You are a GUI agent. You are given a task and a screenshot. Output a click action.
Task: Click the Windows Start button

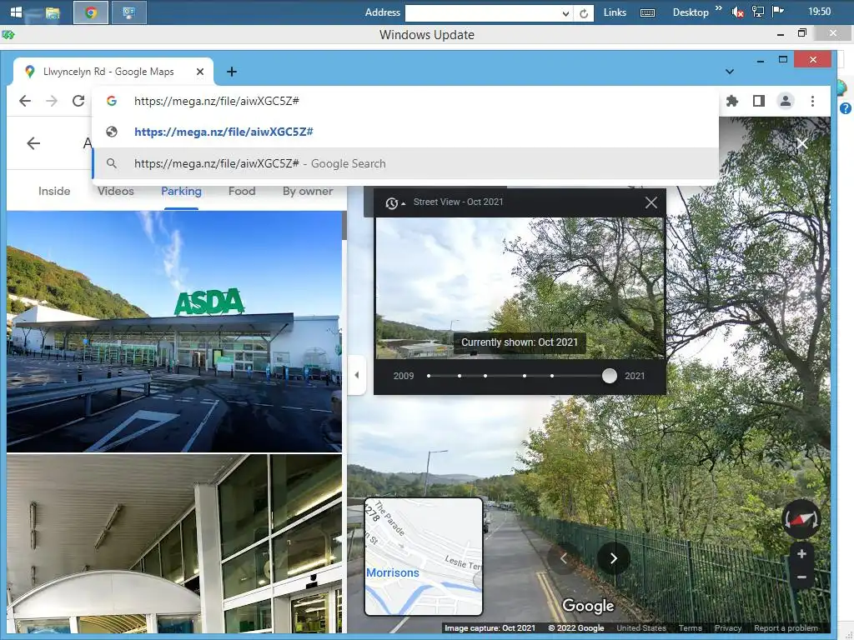[17, 12]
